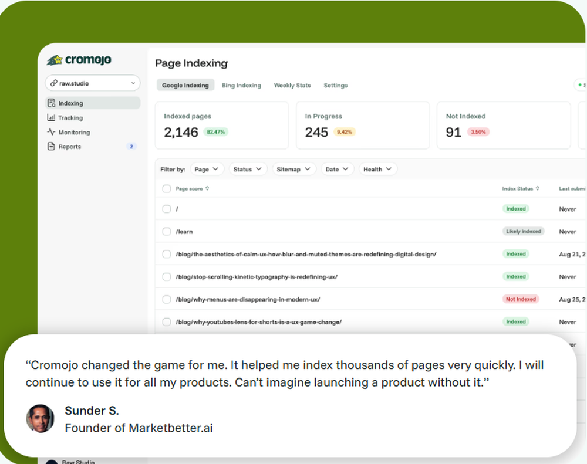
Task: Click the Monitoring pulse icon
Action: (x=51, y=132)
